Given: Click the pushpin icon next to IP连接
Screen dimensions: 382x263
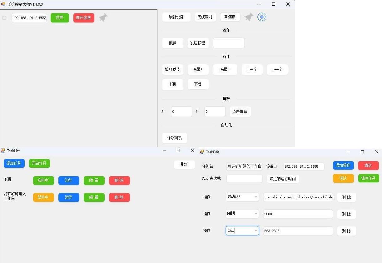Looking at the screenshot, I should (248, 17).
